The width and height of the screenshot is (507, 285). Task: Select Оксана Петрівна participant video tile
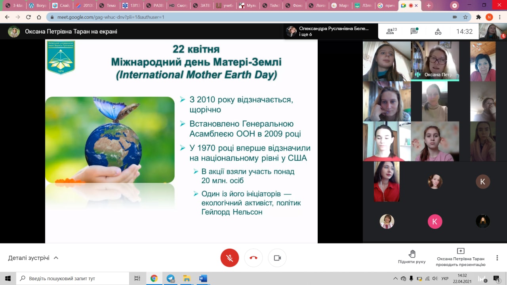tap(435, 61)
